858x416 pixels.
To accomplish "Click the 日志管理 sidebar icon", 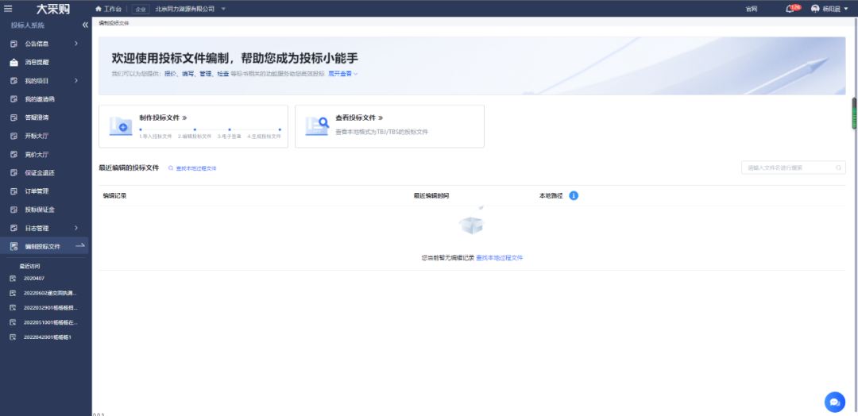I will (x=14, y=228).
